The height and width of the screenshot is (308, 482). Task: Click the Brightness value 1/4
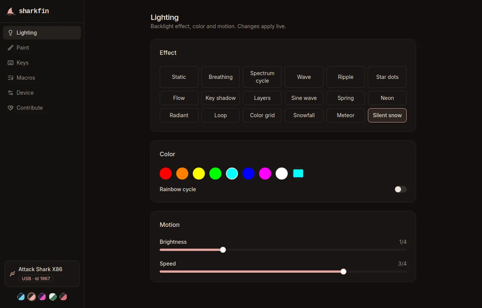pos(403,242)
